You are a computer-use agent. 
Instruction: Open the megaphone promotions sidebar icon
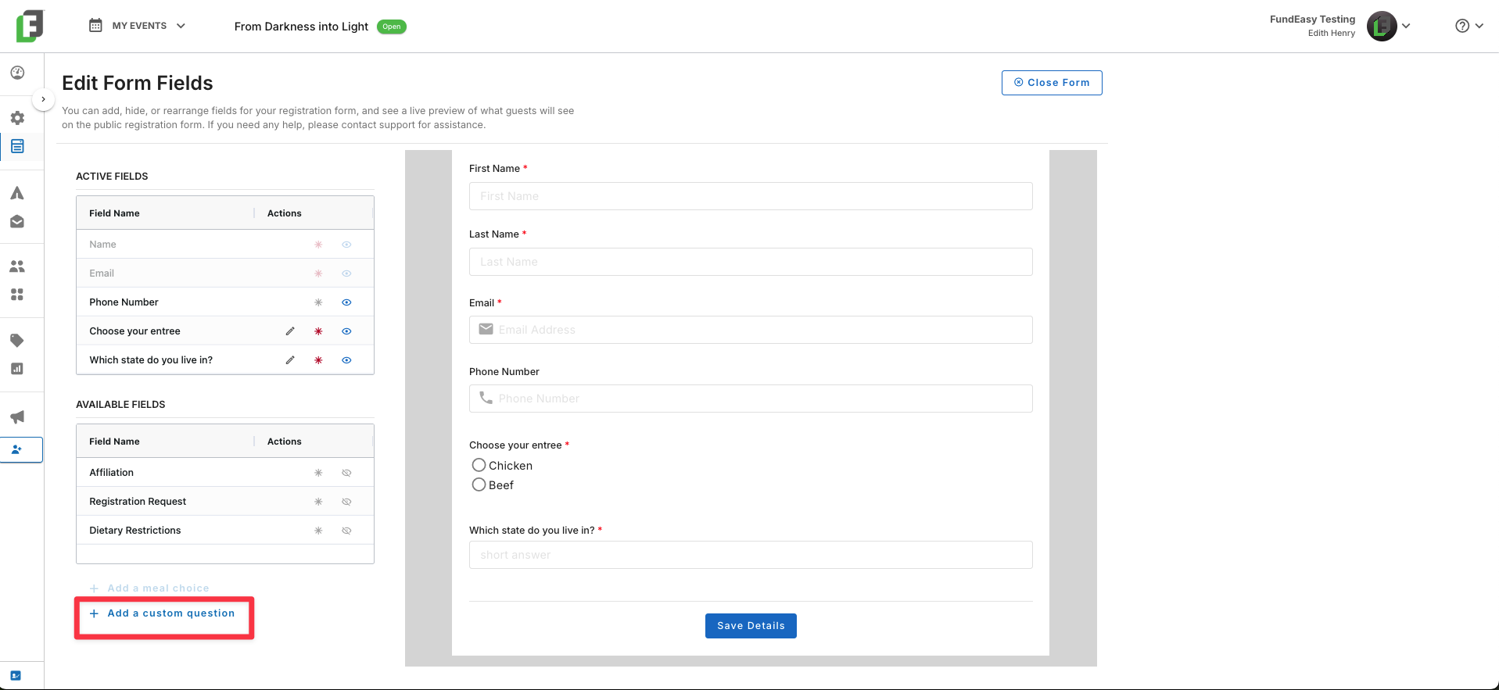coord(17,417)
